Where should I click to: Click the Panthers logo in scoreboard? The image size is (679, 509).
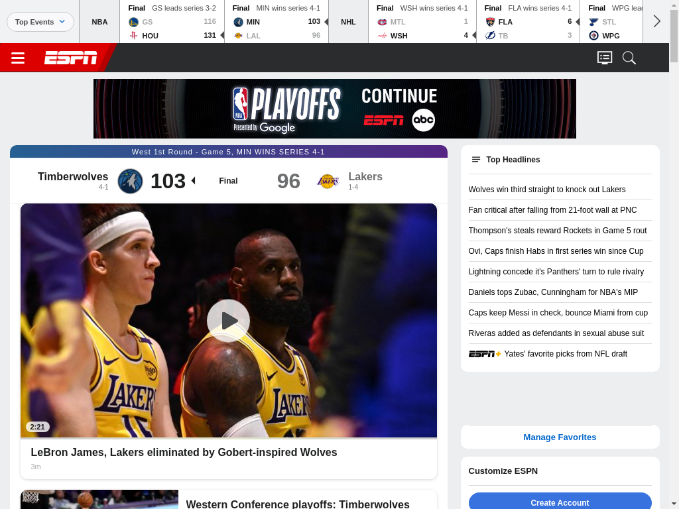tap(490, 22)
